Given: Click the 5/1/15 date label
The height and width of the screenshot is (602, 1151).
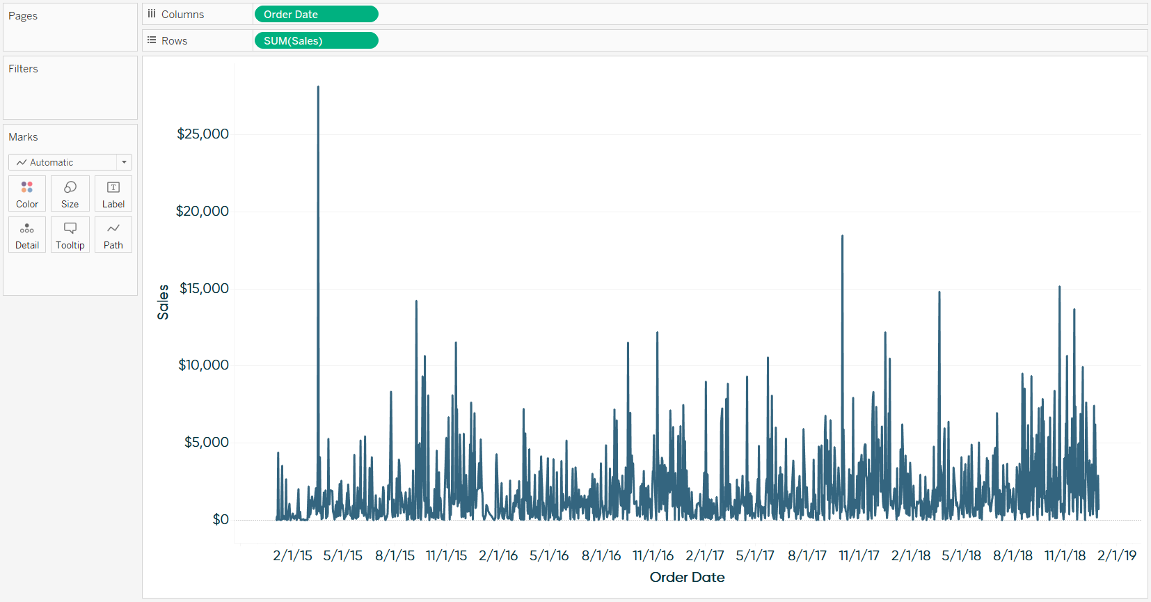Looking at the screenshot, I should pyautogui.click(x=343, y=555).
